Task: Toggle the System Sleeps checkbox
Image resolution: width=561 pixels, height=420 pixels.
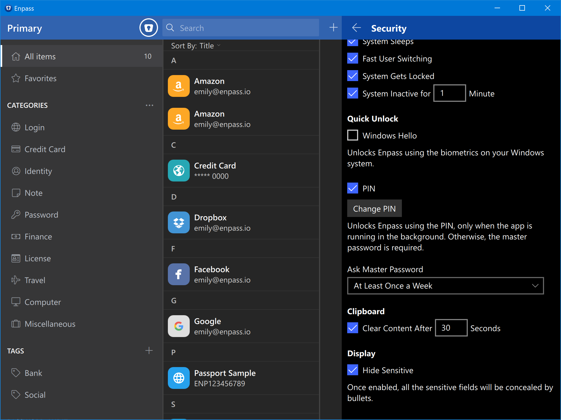Action: tap(353, 42)
